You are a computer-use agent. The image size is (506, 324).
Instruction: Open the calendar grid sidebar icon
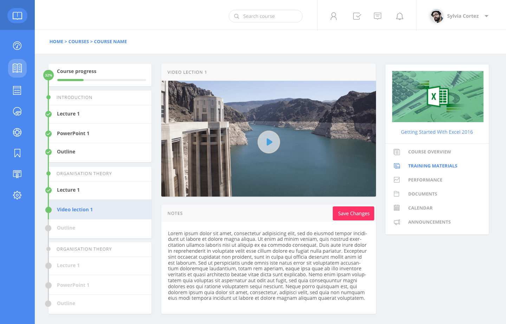coord(17,90)
